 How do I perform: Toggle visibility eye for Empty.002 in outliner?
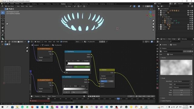190,19
